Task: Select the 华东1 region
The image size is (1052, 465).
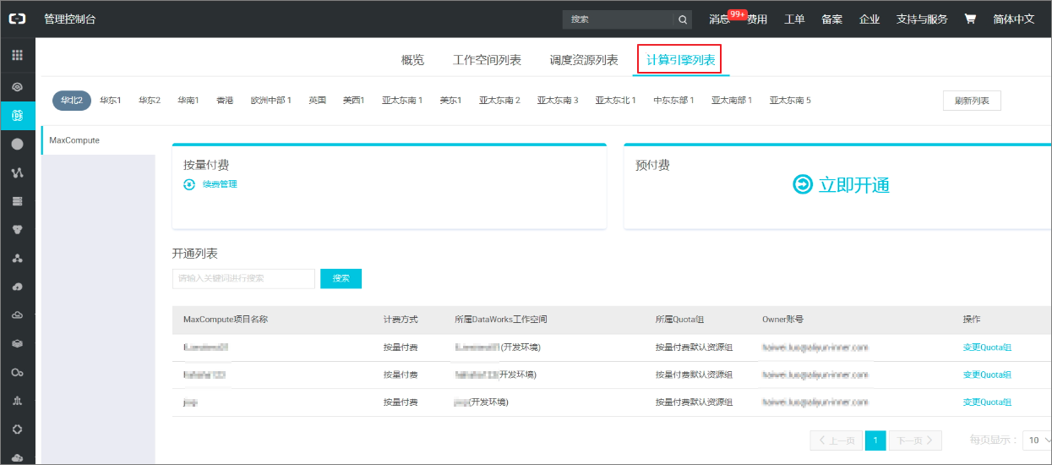Action: coord(111,101)
